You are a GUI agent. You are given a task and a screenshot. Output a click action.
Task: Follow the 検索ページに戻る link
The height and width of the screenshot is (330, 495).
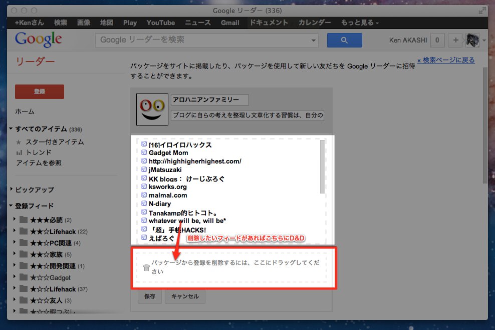[x=446, y=60]
